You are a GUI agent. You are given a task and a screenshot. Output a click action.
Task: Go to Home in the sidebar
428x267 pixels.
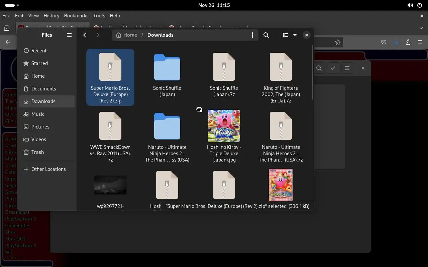47,76
